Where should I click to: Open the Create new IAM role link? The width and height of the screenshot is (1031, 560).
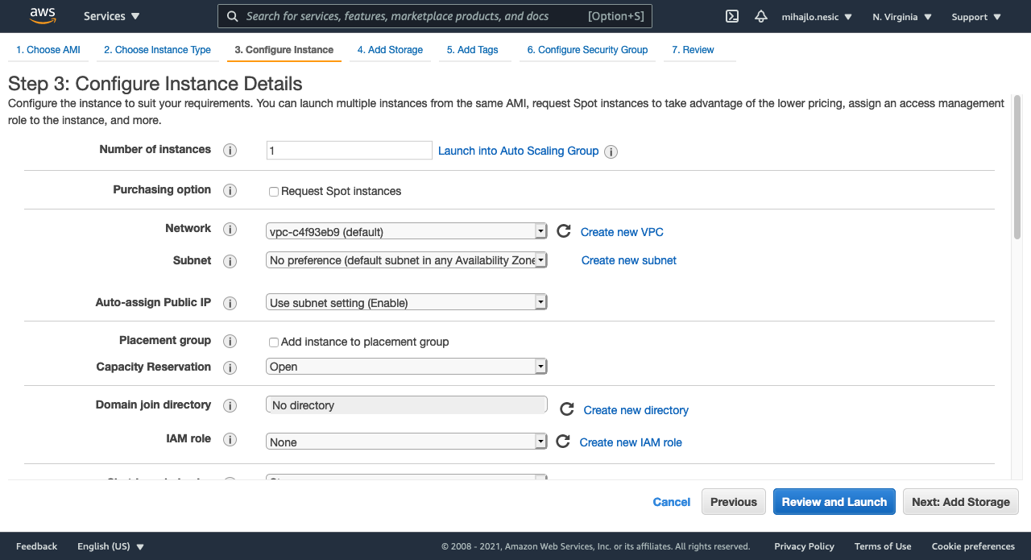coord(631,442)
